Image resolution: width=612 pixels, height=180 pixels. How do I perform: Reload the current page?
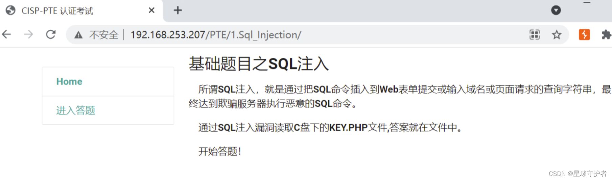(x=51, y=34)
